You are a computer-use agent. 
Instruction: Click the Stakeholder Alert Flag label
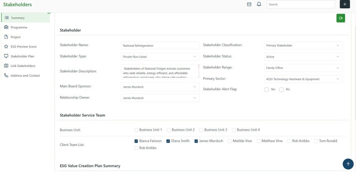pos(220,89)
